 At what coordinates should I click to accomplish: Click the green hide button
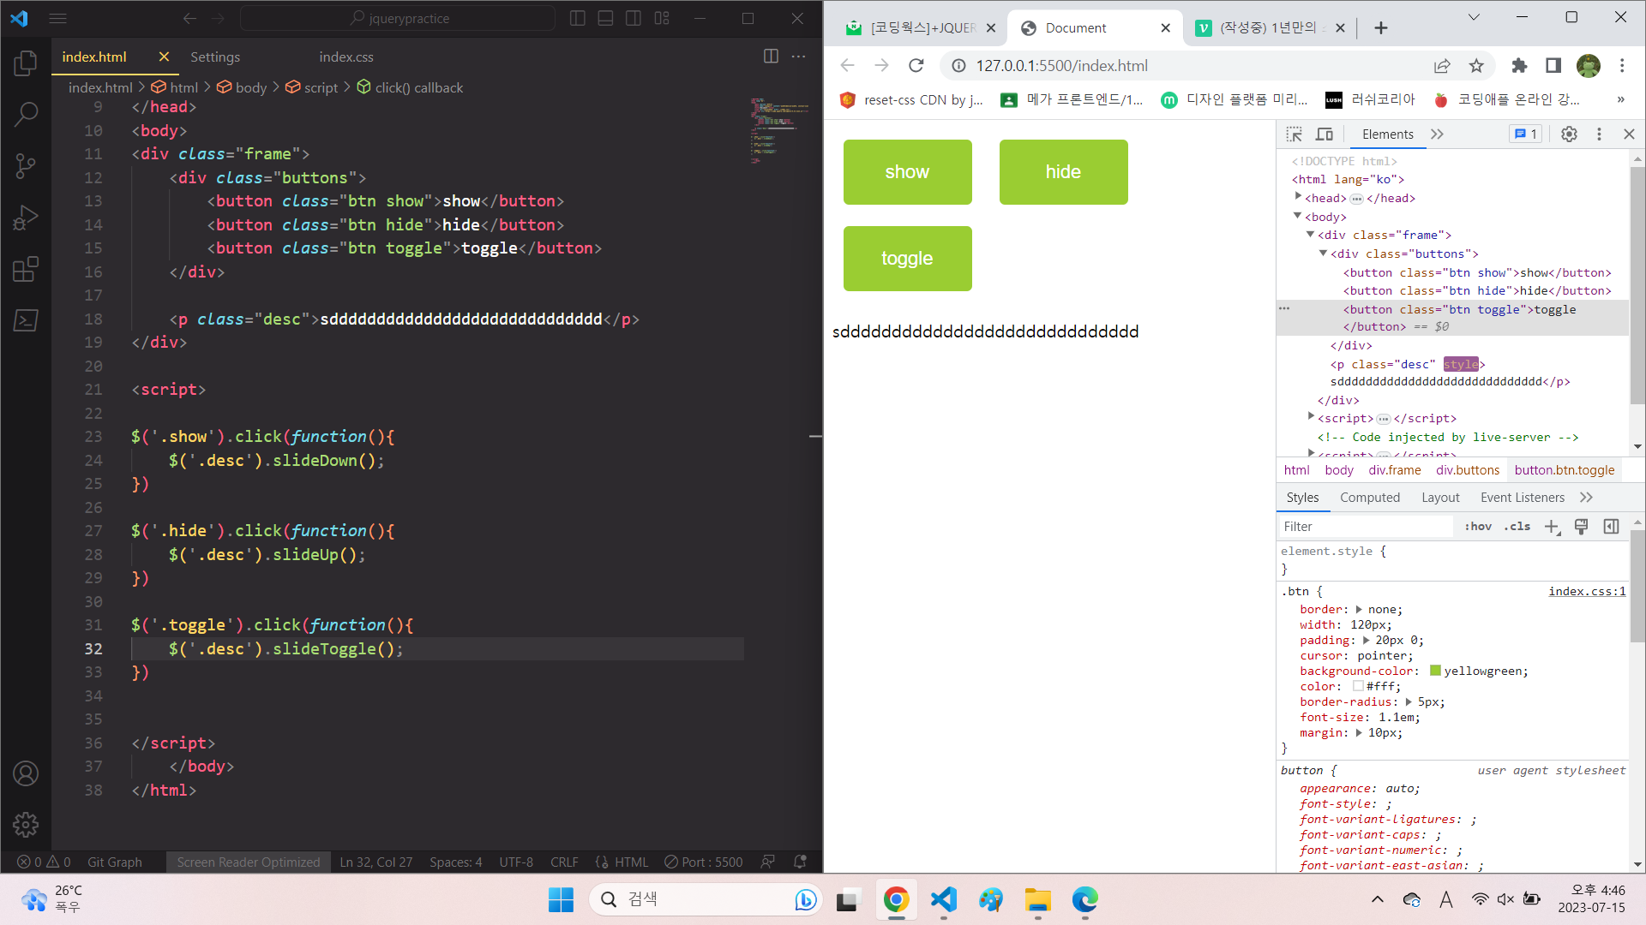point(1063,172)
